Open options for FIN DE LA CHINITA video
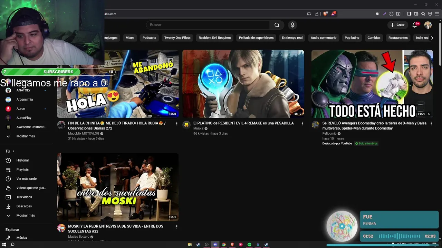Screen dimensions: 442x248 pos(177,123)
